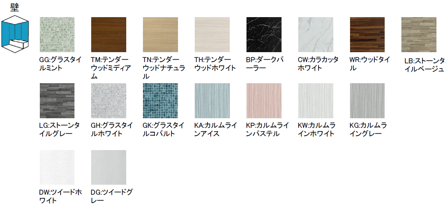The height and width of the screenshot is (209, 446).
Task: Choose the KW Calm Line White swatch
Action: click(316, 101)
